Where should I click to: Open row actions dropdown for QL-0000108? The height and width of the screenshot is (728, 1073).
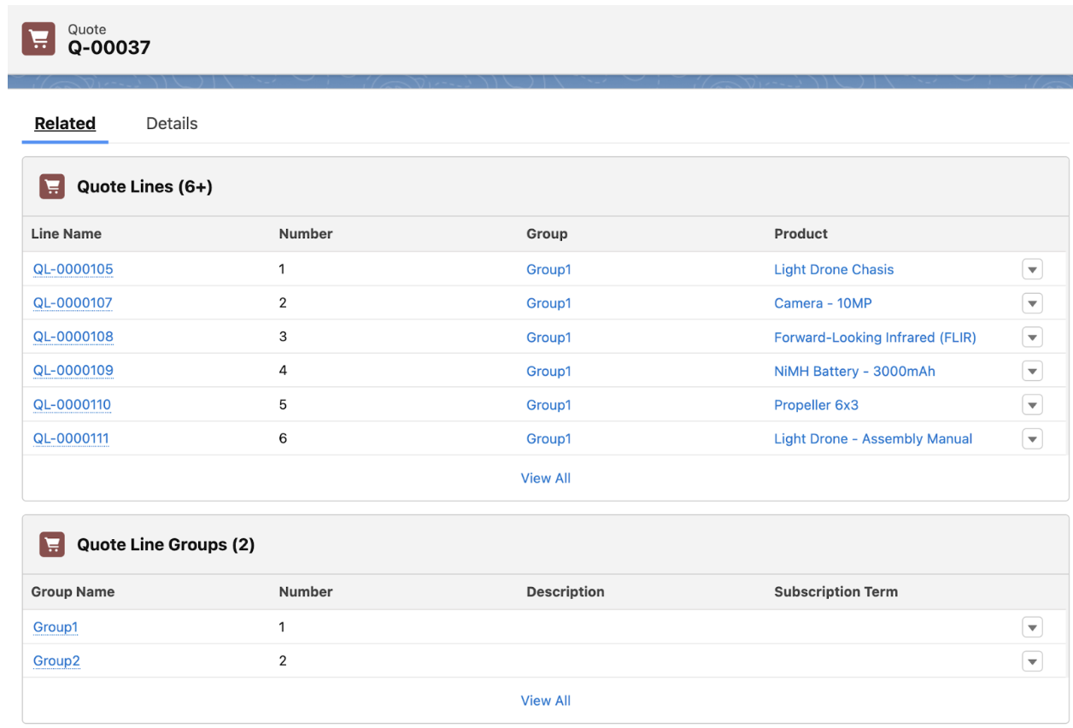(1032, 337)
